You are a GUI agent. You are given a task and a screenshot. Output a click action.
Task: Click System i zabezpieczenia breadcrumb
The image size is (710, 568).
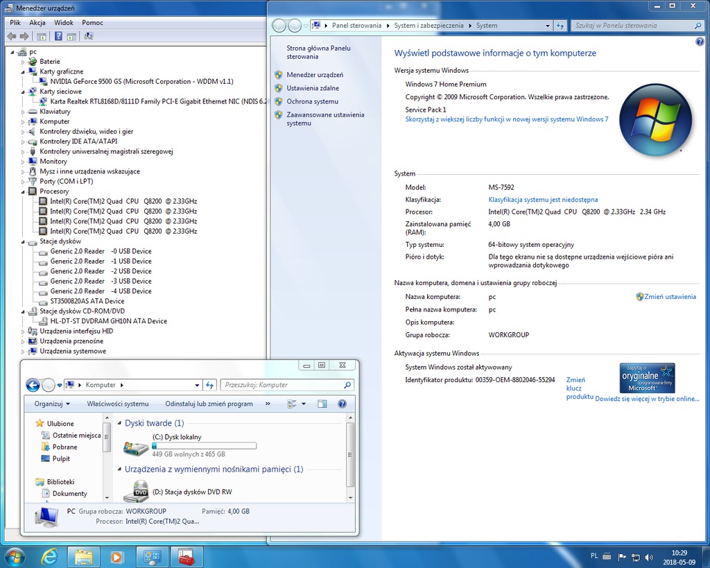tap(428, 26)
